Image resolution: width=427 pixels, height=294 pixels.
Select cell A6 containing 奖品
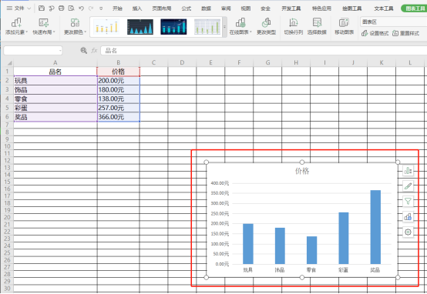[x=55, y=117]
